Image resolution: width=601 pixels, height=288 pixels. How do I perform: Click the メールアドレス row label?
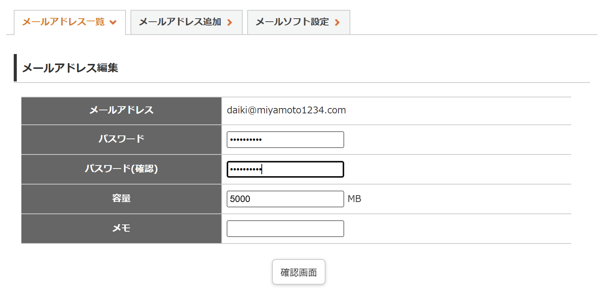click(x=121, y=110)
